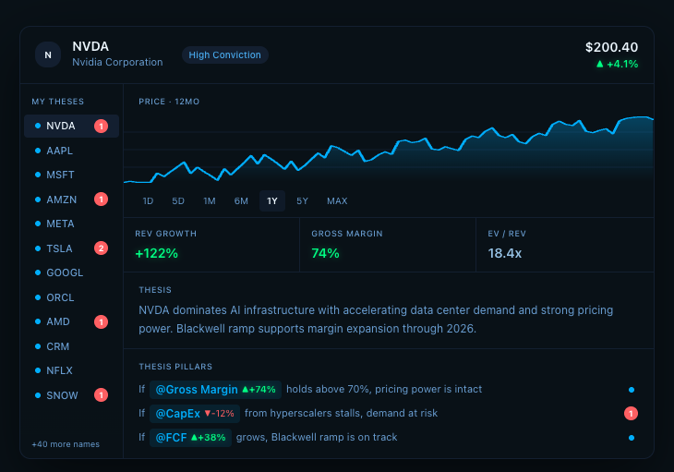Open the NFLX thesis
The height and width of the screenshot is (472, 674).
coord(71,370)
